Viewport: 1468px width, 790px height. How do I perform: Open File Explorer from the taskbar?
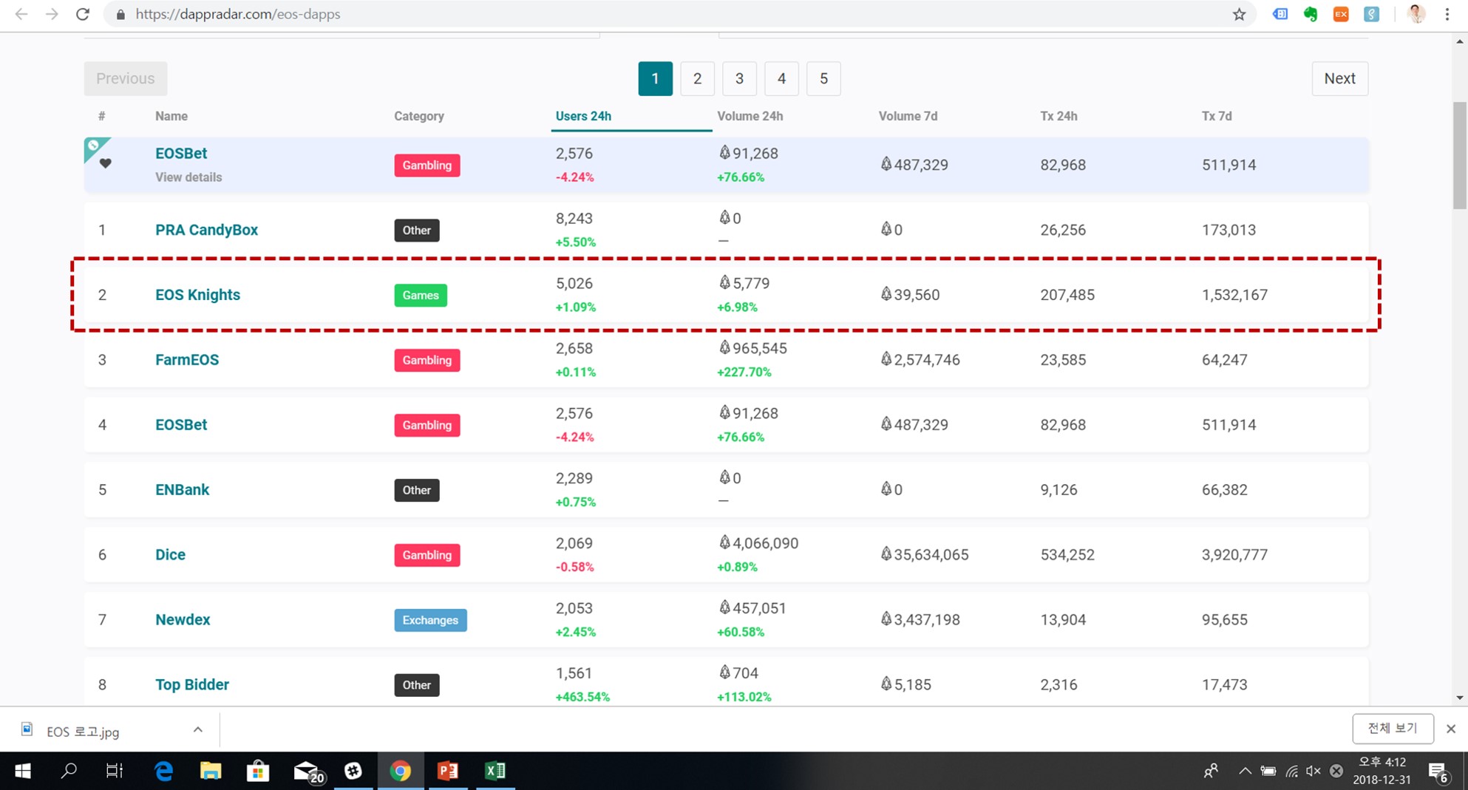211,771
